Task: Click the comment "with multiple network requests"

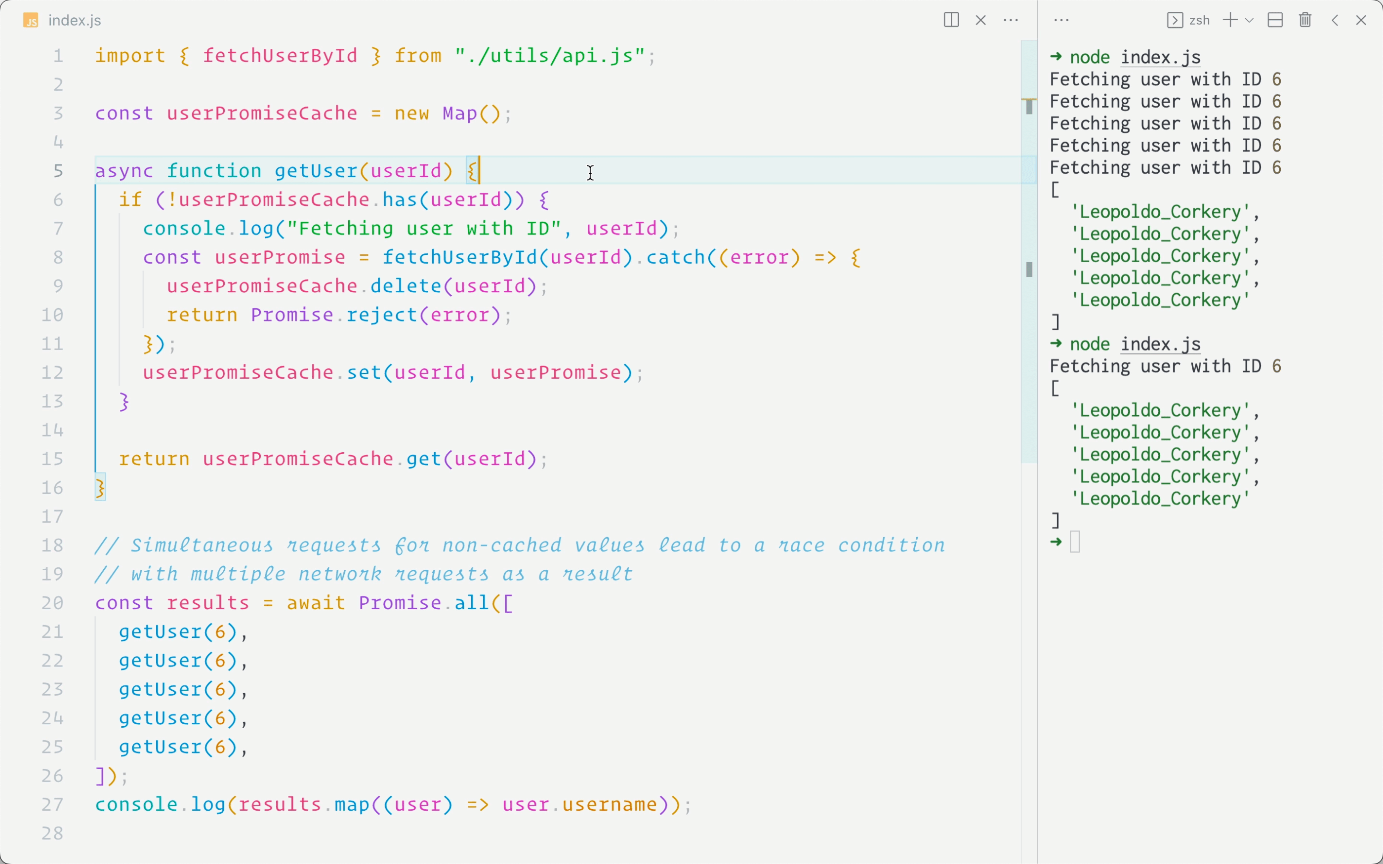Action: coord(310,574)
